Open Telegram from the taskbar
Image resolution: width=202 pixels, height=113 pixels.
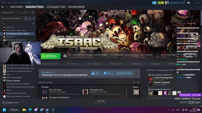42,110
